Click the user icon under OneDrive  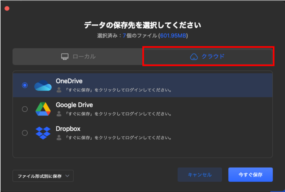(x=59, y=90)
